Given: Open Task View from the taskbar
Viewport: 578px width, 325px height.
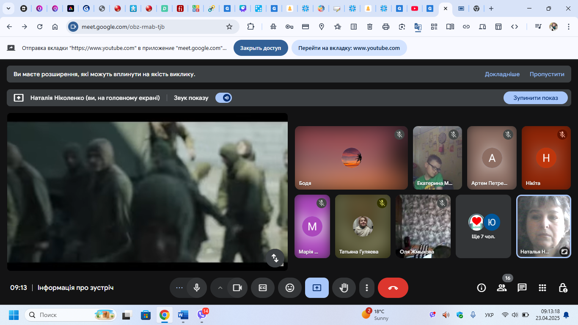Looking at the screenshot, I should pyautogui.click(x=127, y=315).
